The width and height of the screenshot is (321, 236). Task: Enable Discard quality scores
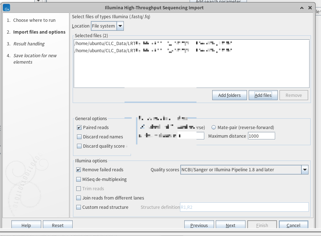[x=79, y=146]
